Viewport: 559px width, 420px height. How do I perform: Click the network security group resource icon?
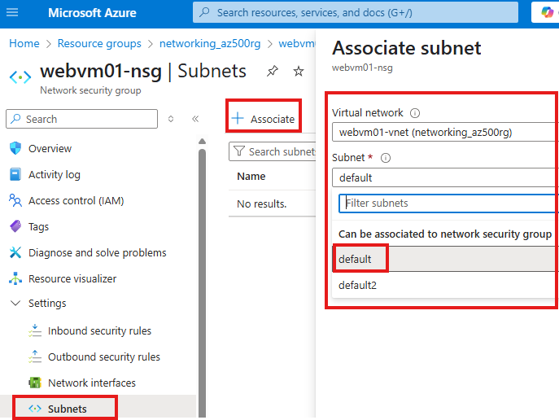click(x=20, y=77)
